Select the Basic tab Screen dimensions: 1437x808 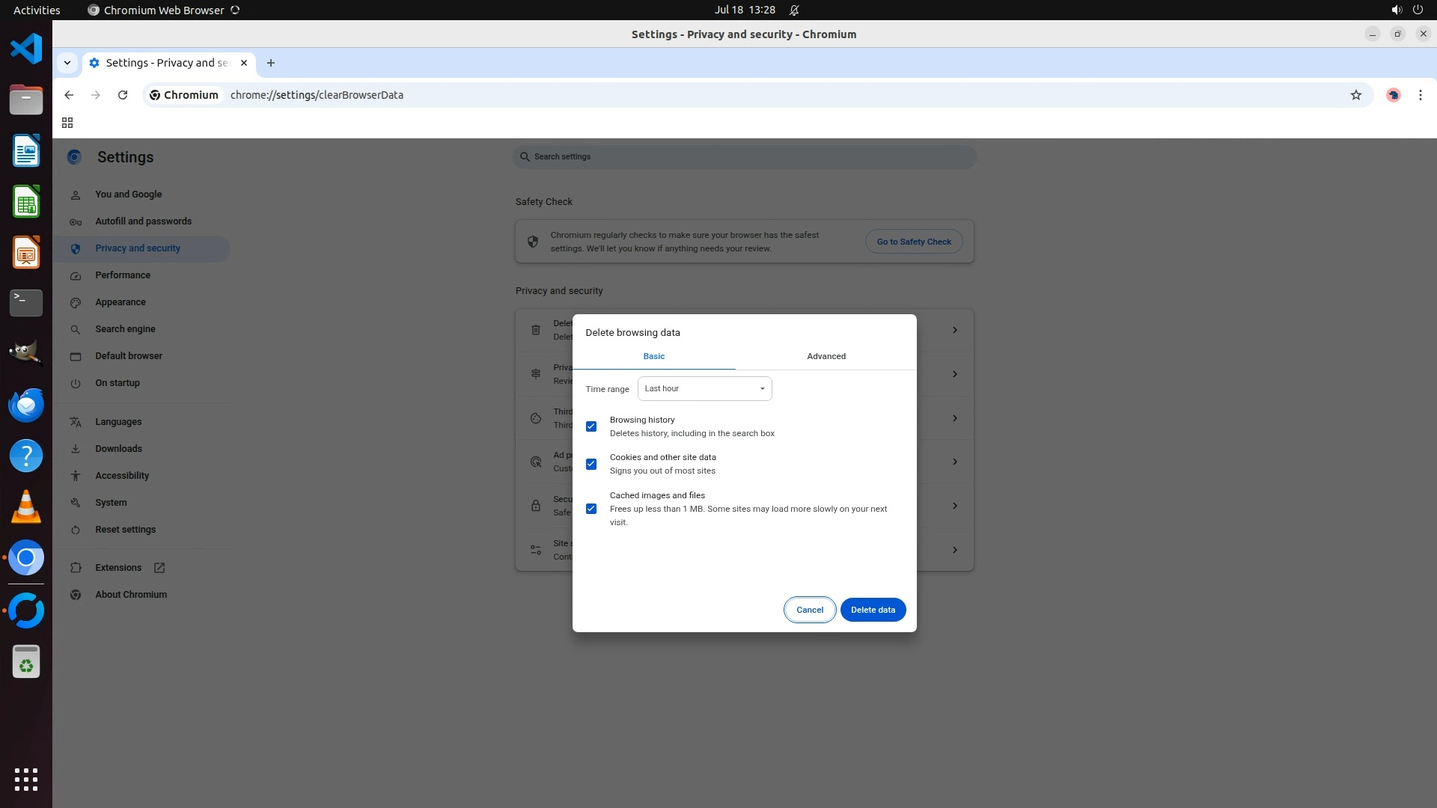click(x=653, y=356)
